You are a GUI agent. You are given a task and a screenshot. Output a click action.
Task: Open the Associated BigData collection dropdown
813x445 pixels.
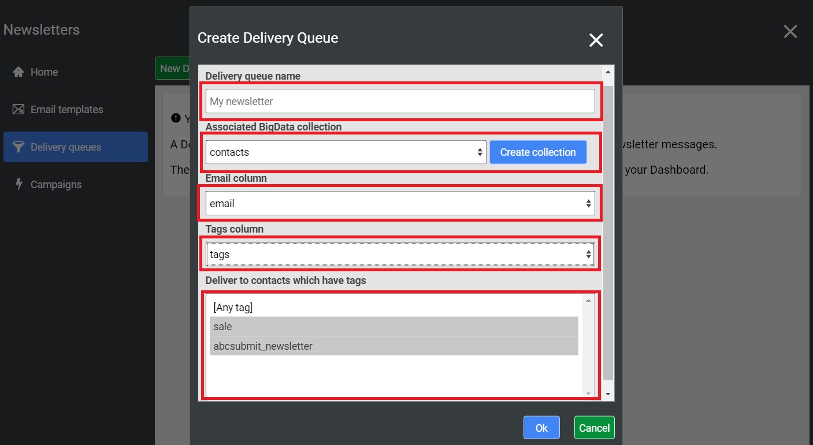(x=346, y=152)
